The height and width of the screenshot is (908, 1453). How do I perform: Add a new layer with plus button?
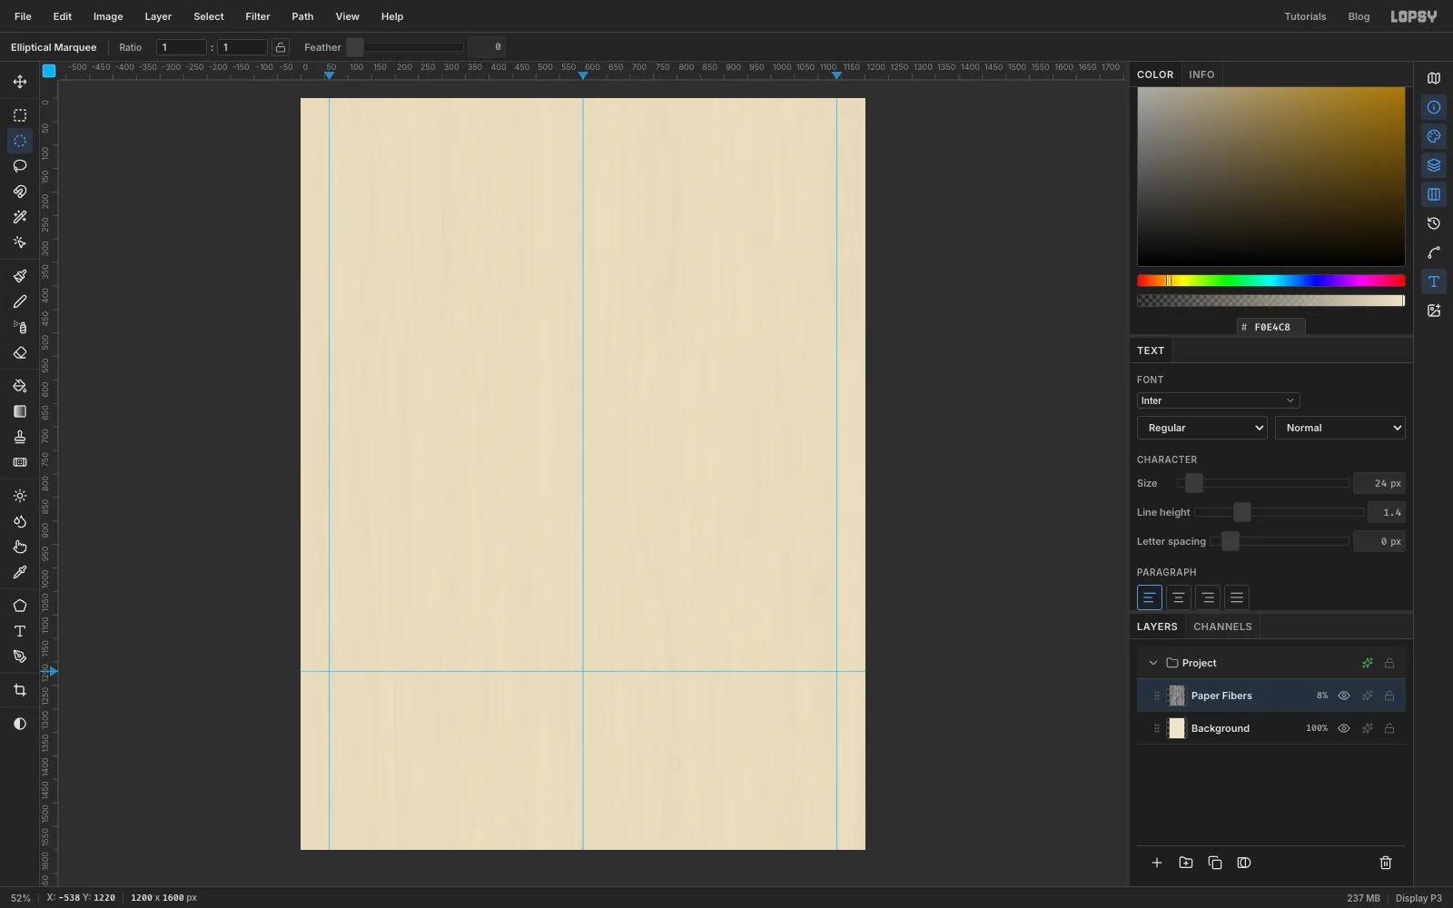1157,863
